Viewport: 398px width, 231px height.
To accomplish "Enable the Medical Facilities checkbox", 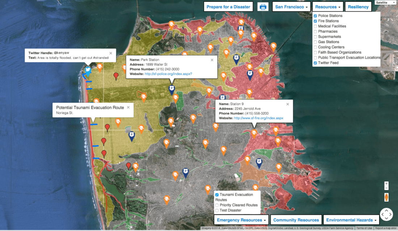I will coord(316,26).
